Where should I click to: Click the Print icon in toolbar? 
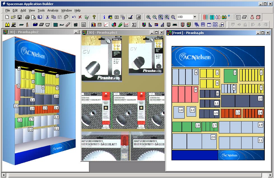point(27,17)
